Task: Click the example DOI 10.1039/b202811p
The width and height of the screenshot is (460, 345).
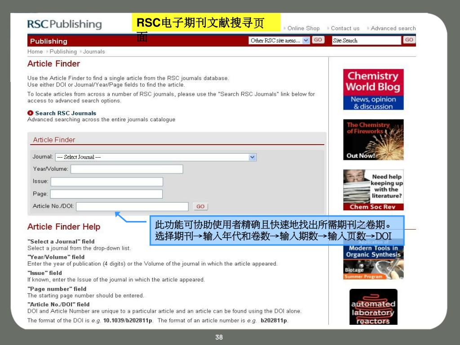Action: (x=128, y=320)
